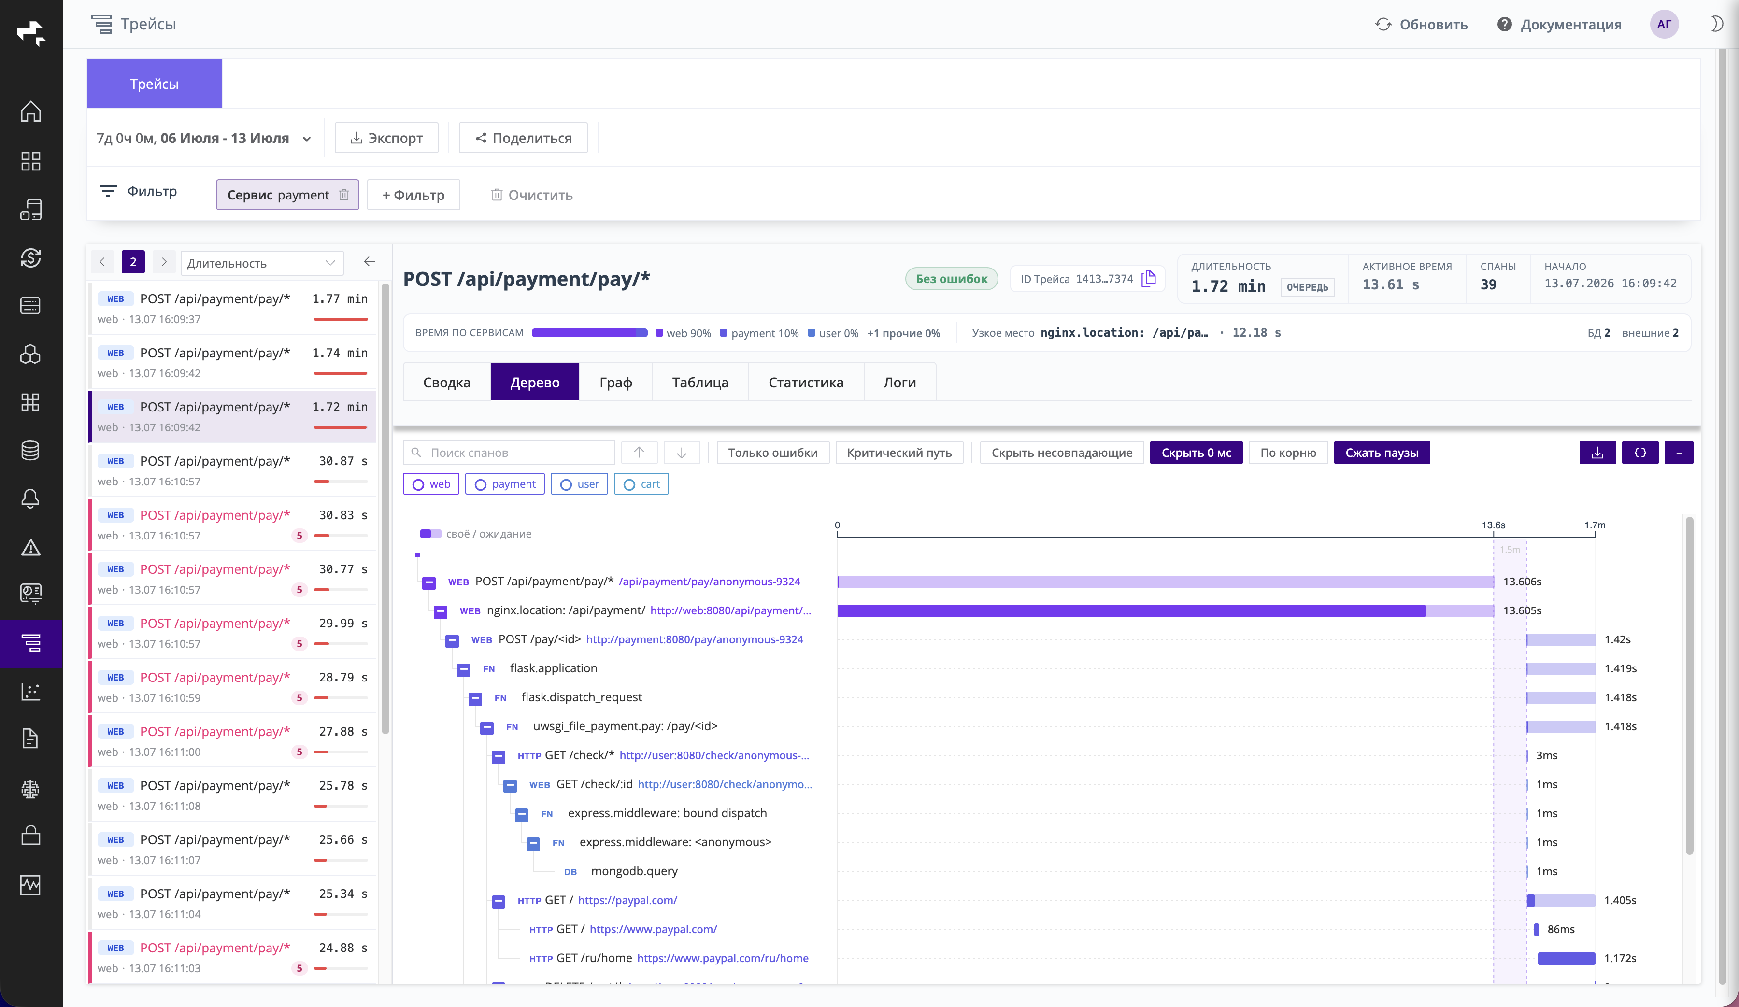
Task: Open the scatter chart icon in sidebar
Action: click(x=30, y=691)
